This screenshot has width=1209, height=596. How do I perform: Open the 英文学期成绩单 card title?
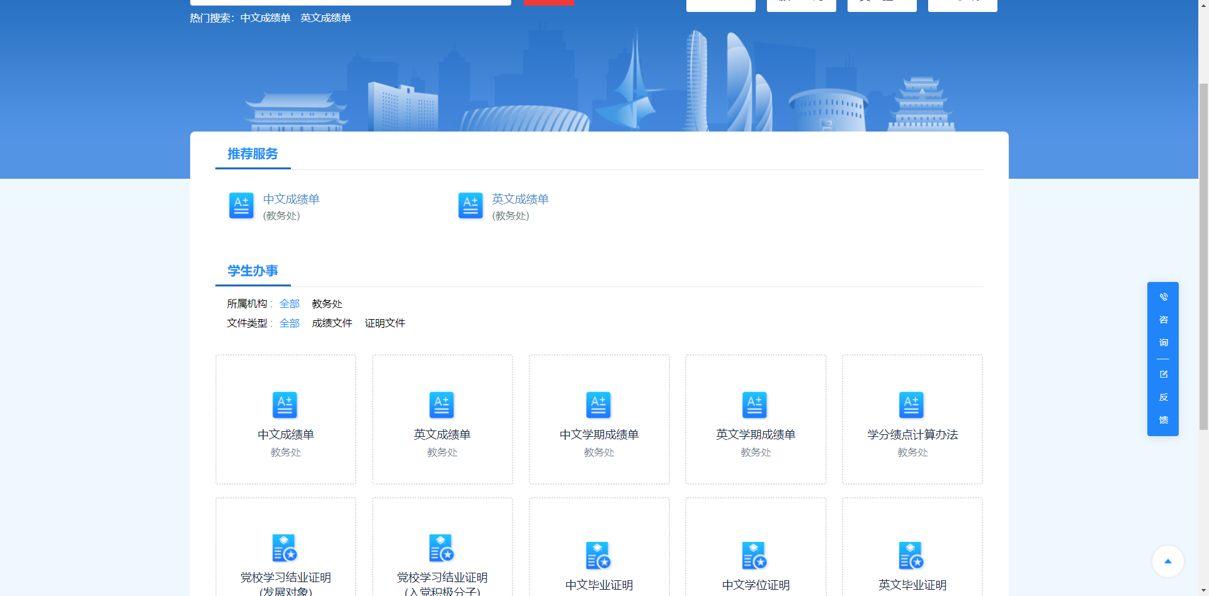click(756, 435)
